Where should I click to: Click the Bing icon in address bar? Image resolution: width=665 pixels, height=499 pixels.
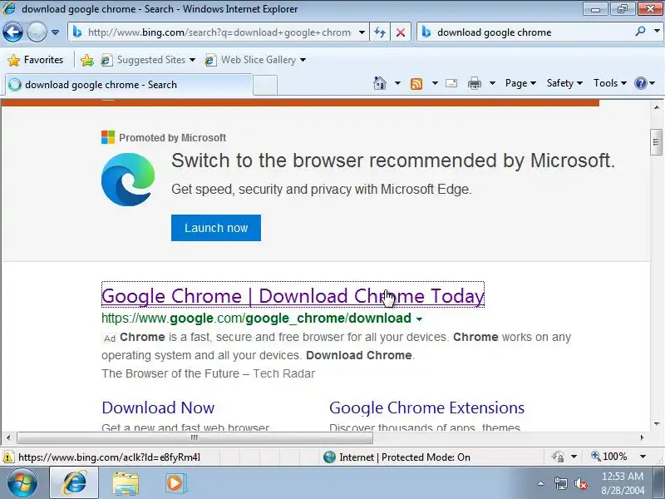click(77, 32)
